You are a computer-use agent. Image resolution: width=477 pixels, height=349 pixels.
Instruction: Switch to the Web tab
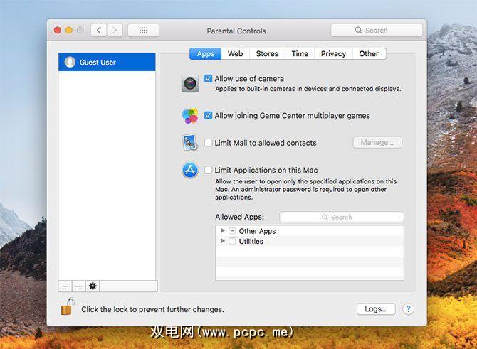pyautogui.click(x=236, y=54)
